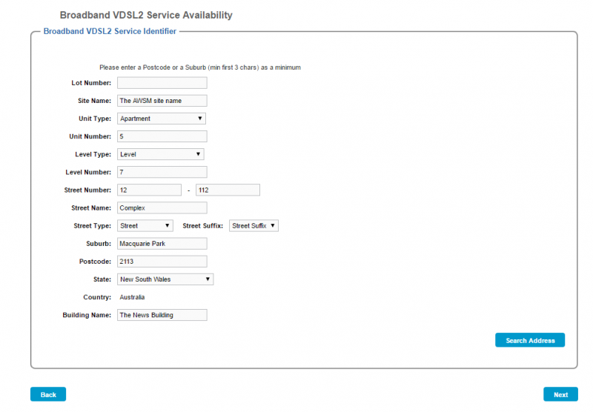This screenshot has height=412, width=593.
Task: Open the Unit Type dropdown
Action: coord(162,119)
